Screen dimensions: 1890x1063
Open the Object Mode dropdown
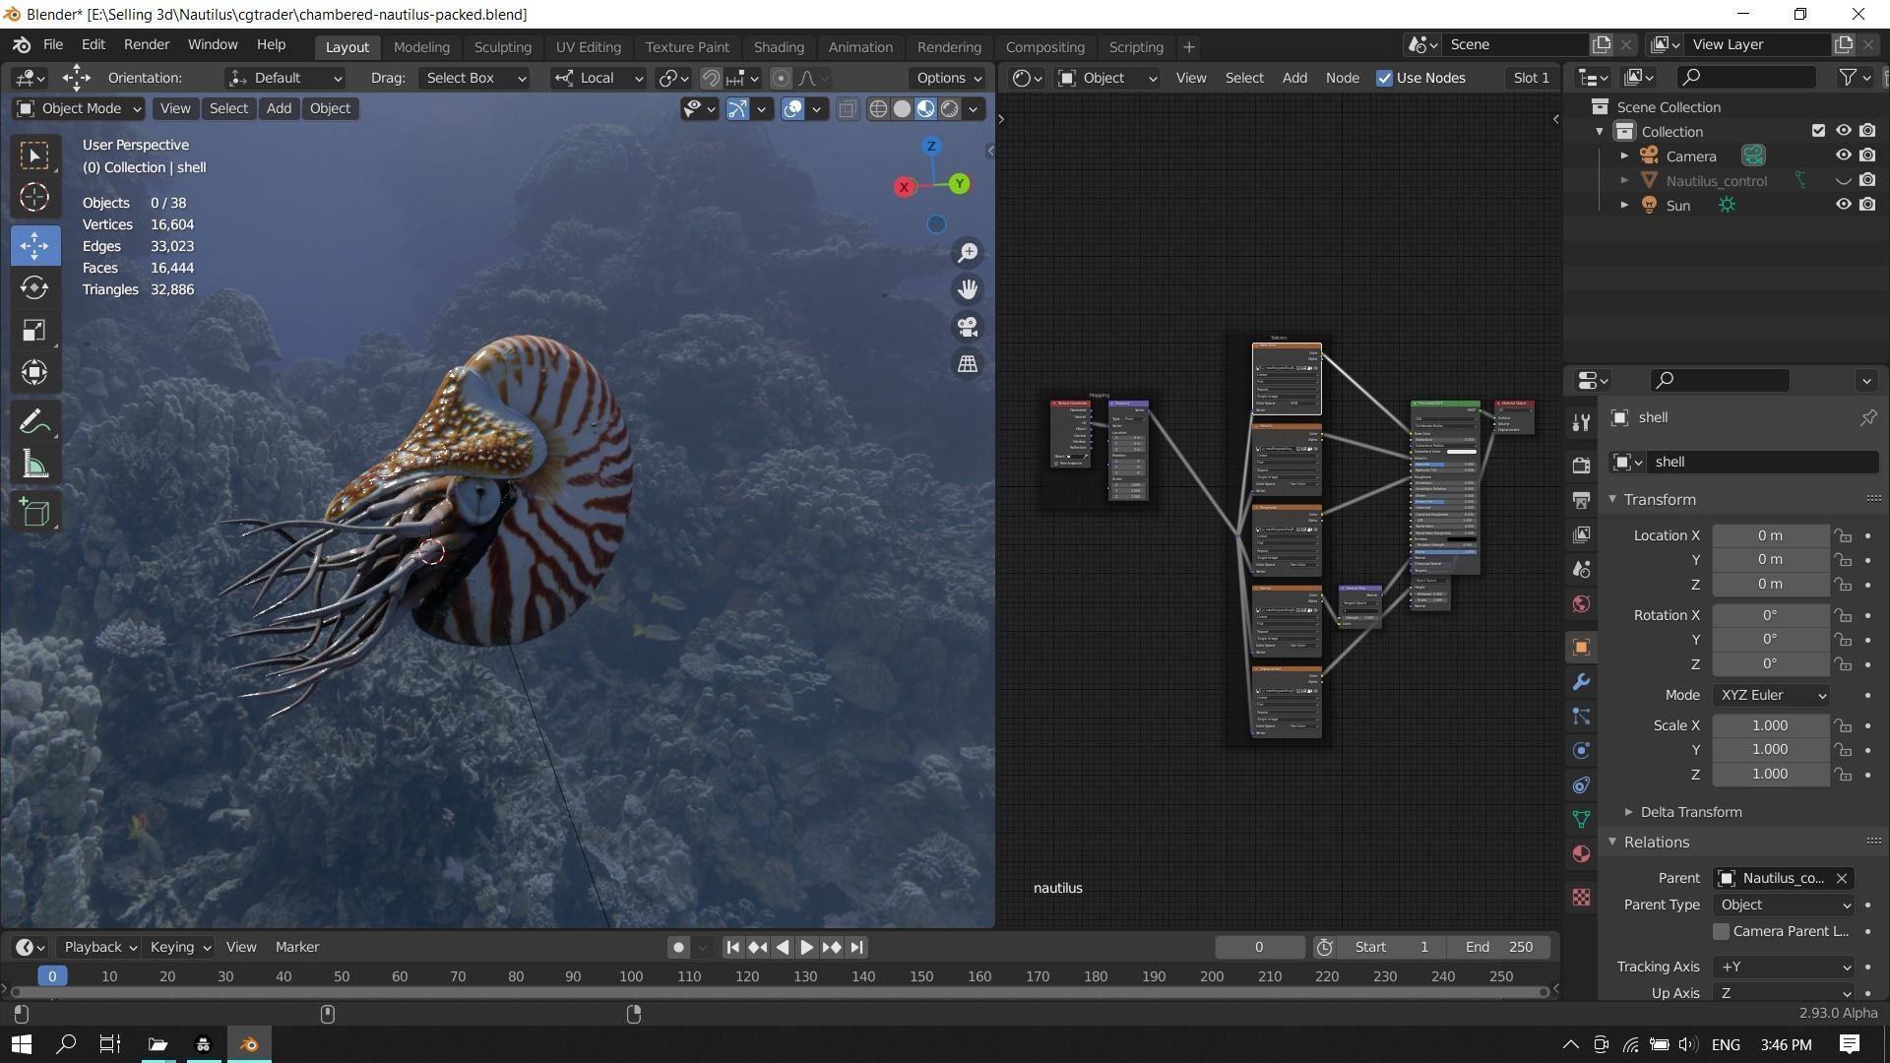(79, 108)
